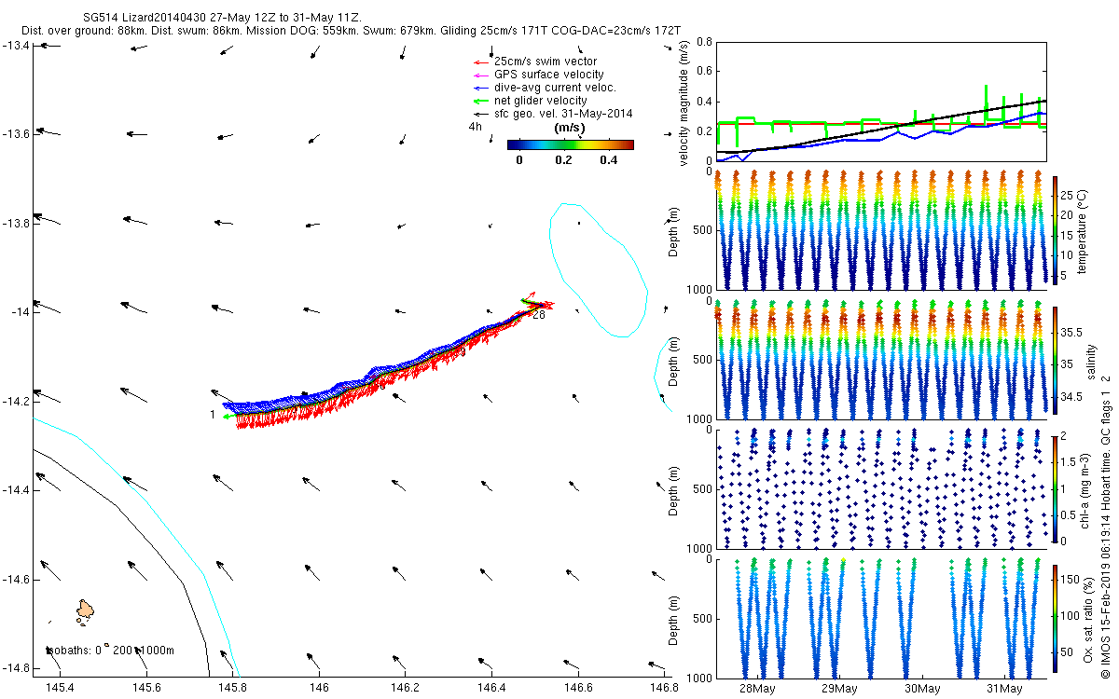
Task: Click the '(m/s)' label above the velocity color bar
Action: pos(570,128)
